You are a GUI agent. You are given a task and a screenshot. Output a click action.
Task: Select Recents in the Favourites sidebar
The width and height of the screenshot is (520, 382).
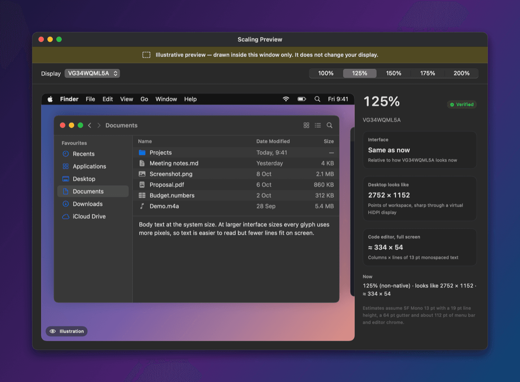93,154
